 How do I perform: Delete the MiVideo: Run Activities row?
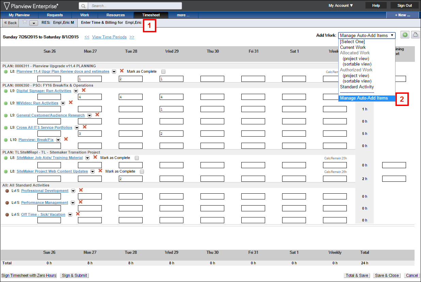pos(70,102)
